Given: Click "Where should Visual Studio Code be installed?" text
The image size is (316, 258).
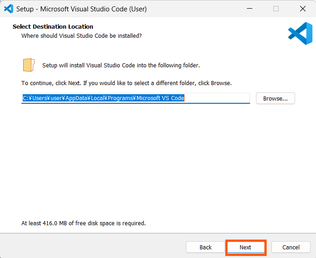Looking at the screenshot, I should [81, 35].
